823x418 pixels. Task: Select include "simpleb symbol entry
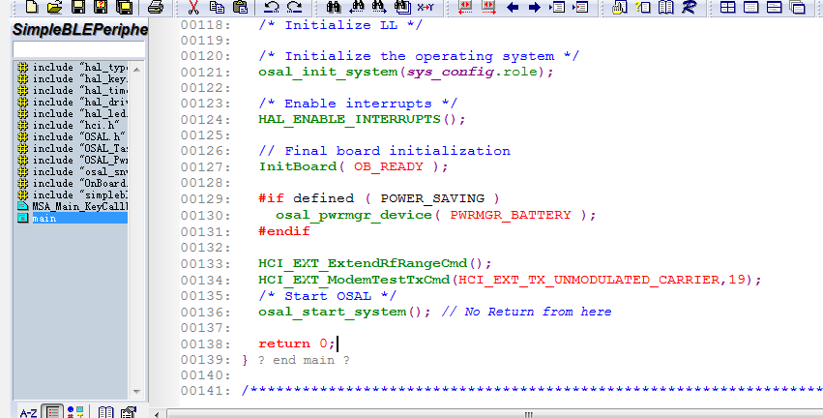[x=71, y=194]
